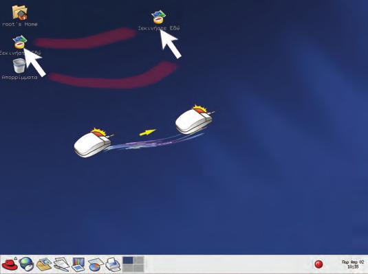Switch to the bottom-right workspace
The width and height of the screenshot is (368, 274).
138,268
